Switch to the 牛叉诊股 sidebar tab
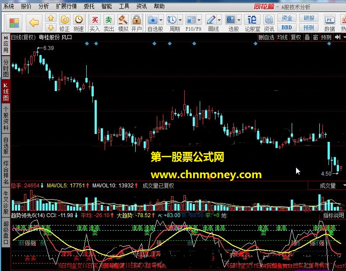Screen dimensions: 346x271 6,202
